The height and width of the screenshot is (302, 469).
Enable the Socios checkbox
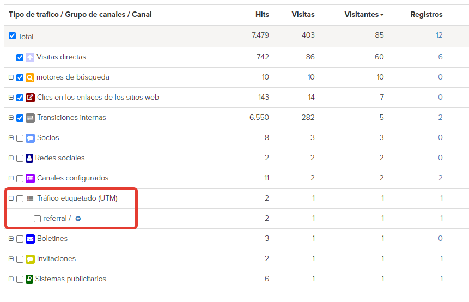pos(20,138)
